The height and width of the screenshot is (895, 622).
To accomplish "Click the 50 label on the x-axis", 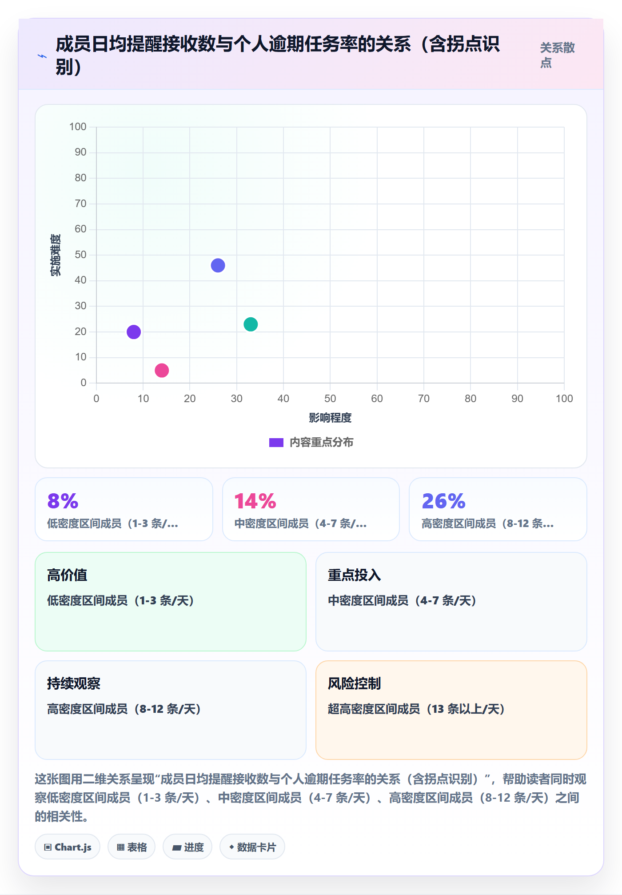I will click(x=330, y=399).
